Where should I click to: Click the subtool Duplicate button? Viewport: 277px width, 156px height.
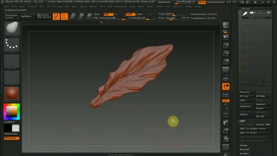(x=247, y=106)
